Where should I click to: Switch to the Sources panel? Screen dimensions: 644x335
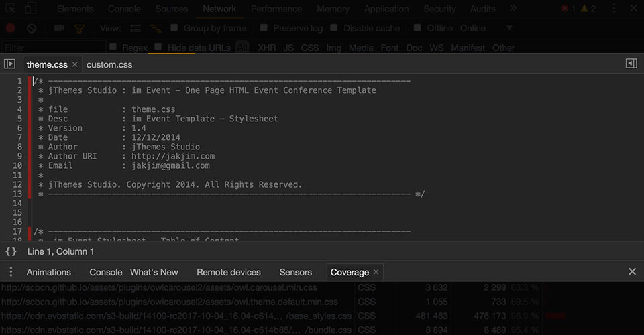(x=171, y=9)
